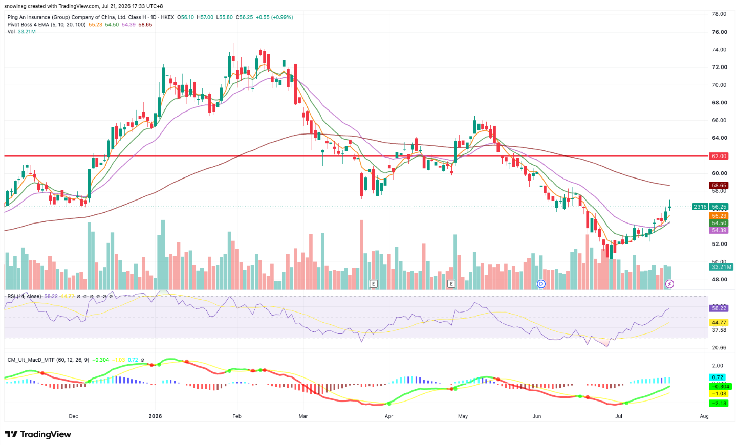Screen dimensions: 738x445
Task: Click the low value L55.80 in legend
Action: coord(224,17)
